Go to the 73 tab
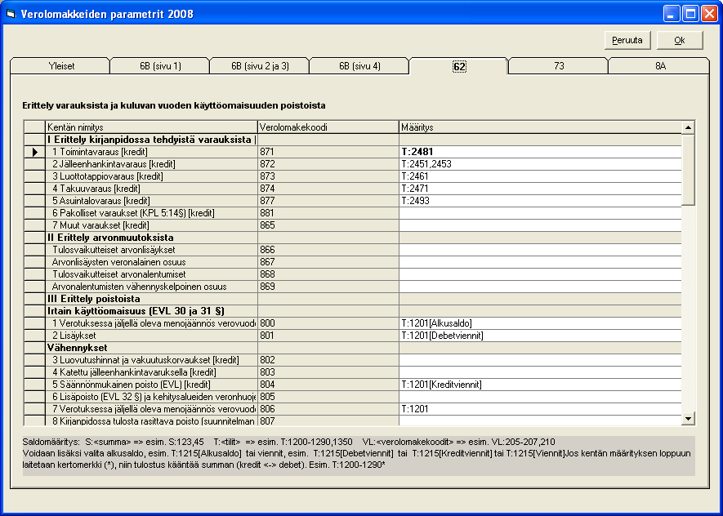This screenshot has width=723, height=516. (559, 66)
